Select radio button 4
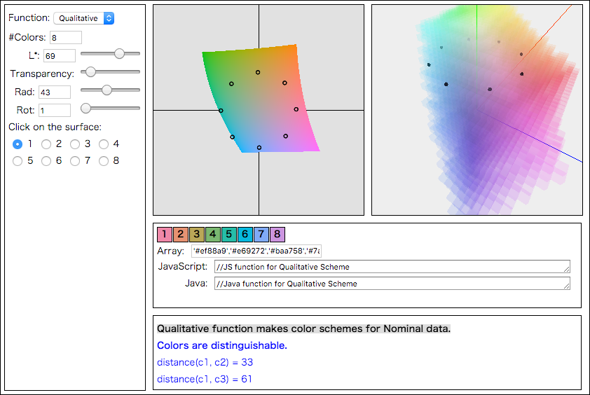This screenshot has width=590, height=395. click(x=104, y=144)
